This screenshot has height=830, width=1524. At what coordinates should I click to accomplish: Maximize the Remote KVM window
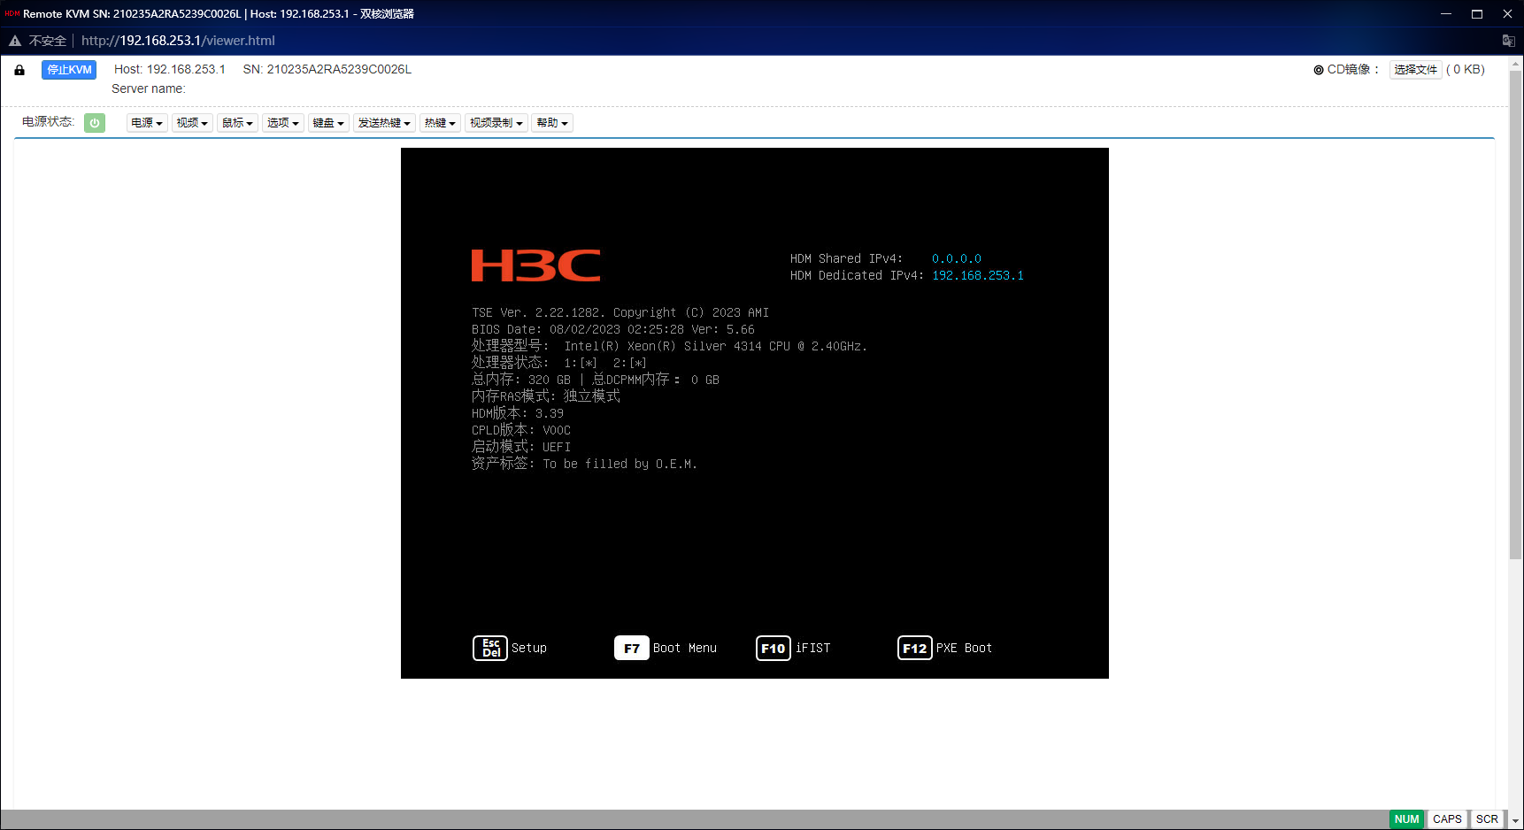1477,14
